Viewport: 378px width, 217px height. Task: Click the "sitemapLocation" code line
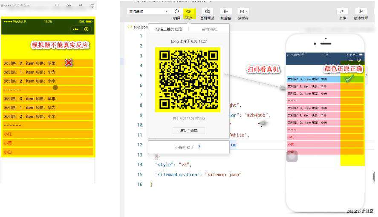click(198, 174)
